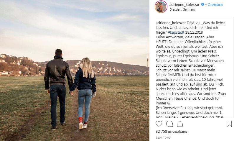The image size is (234, 141).
Task: View who liked via 32 758 вподобань
Action: tap(171, 132)
